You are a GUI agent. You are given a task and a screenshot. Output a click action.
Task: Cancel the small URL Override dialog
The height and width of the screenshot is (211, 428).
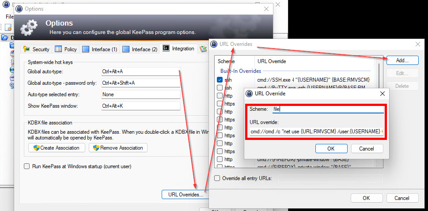tap(367, 149)
